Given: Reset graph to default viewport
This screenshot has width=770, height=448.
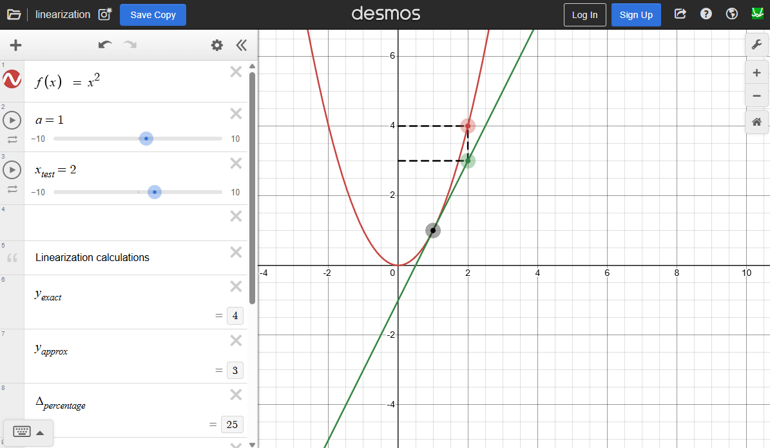Looking at the screenshot, I should [756, 122].
